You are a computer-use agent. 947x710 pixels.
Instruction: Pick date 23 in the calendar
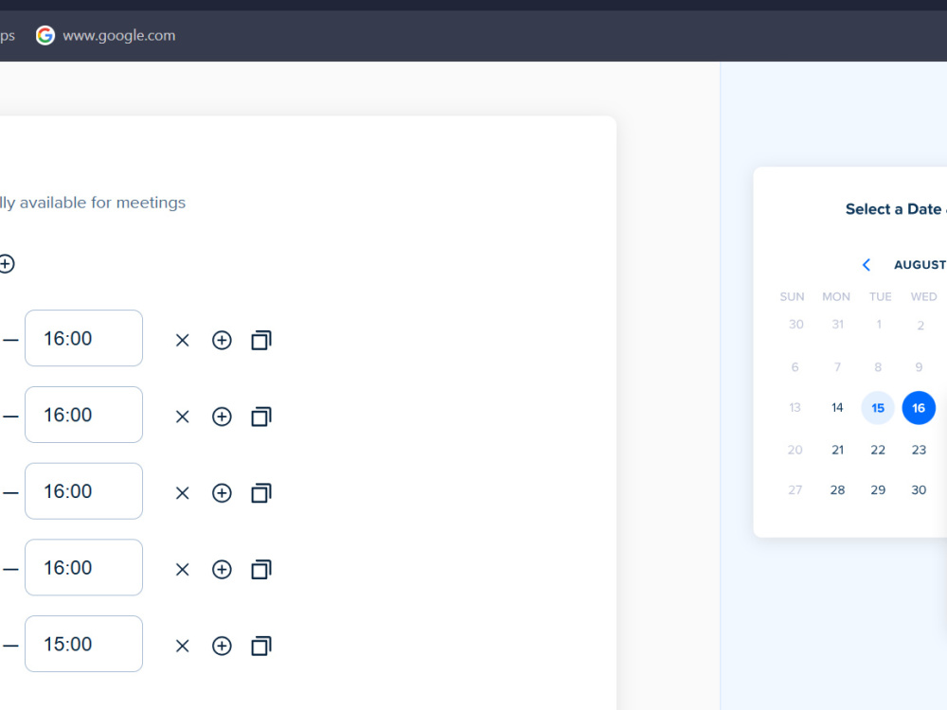(919, 450)
